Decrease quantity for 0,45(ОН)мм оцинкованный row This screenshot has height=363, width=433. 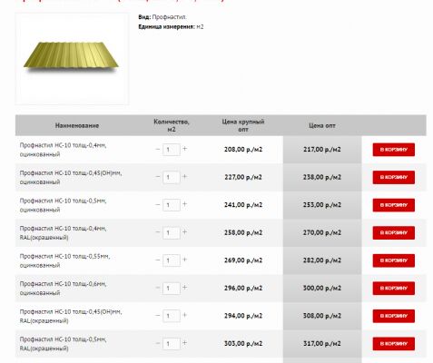[x=158, y=177]
